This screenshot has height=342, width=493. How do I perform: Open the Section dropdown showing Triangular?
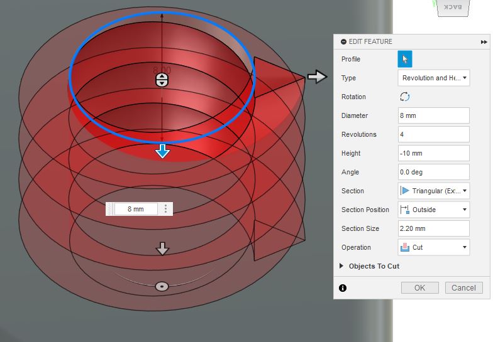pos(434,191)
